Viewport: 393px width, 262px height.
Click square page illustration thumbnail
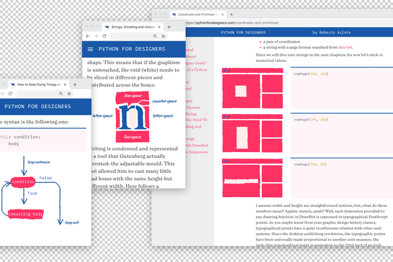(253, 88)
